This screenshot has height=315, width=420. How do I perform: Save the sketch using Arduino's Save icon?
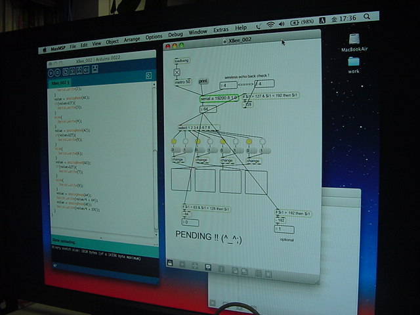pyautogui.click(x=79, y=70)
